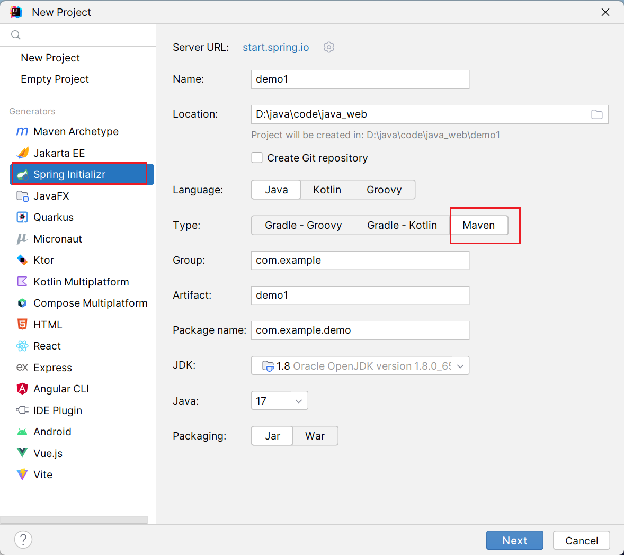Select the Android generator label

tap(52, 432)
